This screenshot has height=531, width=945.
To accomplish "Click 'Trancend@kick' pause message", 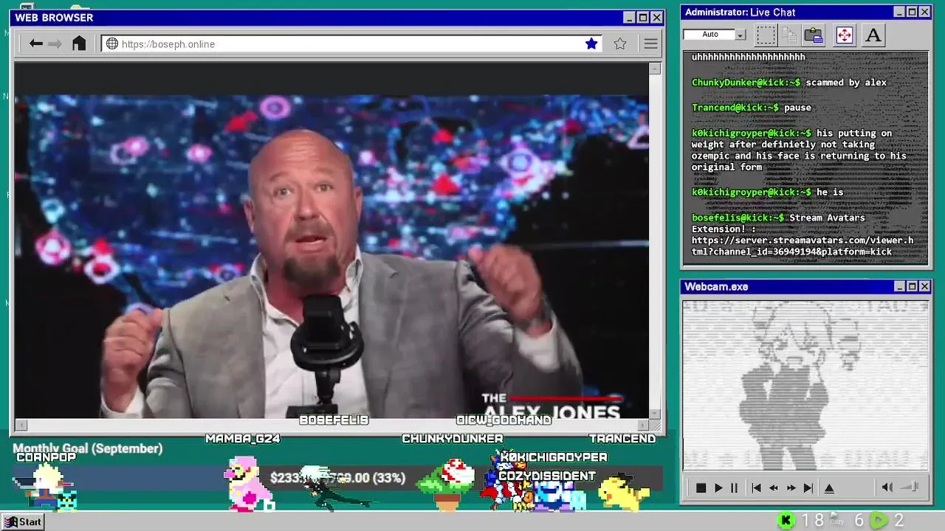I will pos(752,108).
